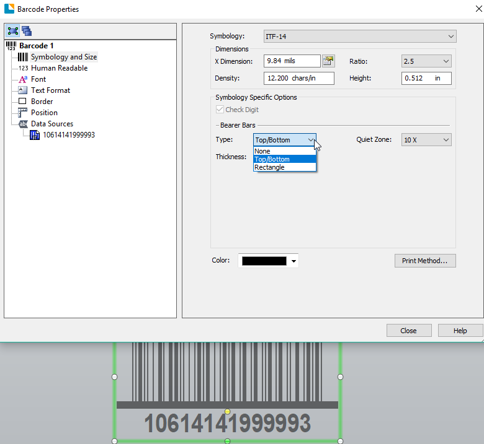Click the Help button
Image resolution: width=484 pixels, height=444 pixels.
(460, 331)
